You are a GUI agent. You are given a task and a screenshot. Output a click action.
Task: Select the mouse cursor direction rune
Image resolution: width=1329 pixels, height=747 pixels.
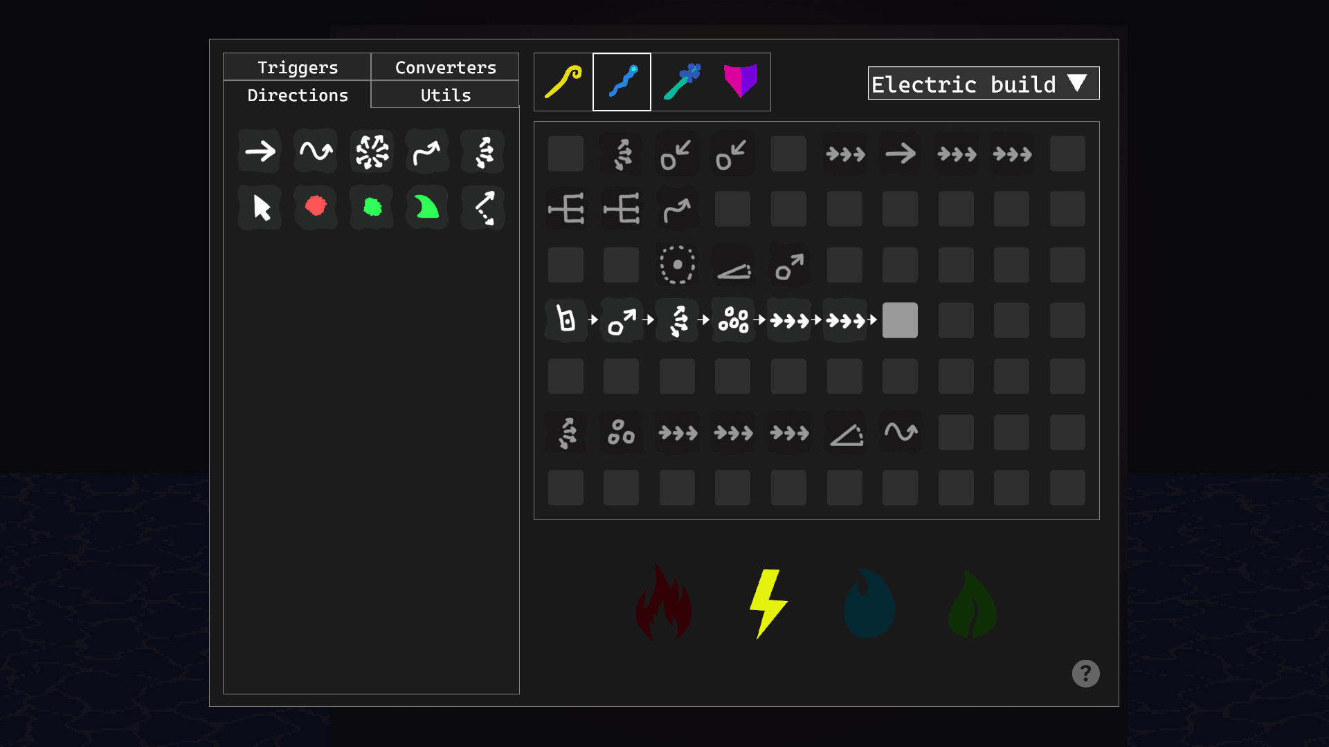[260, 207]
